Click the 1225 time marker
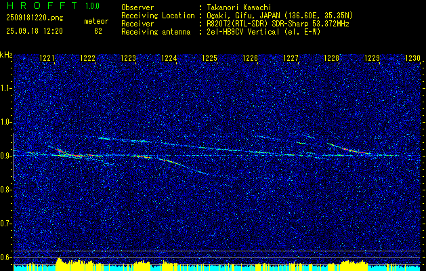The width and height of the screenshot is (426, 271). click(x=210, y=58)
